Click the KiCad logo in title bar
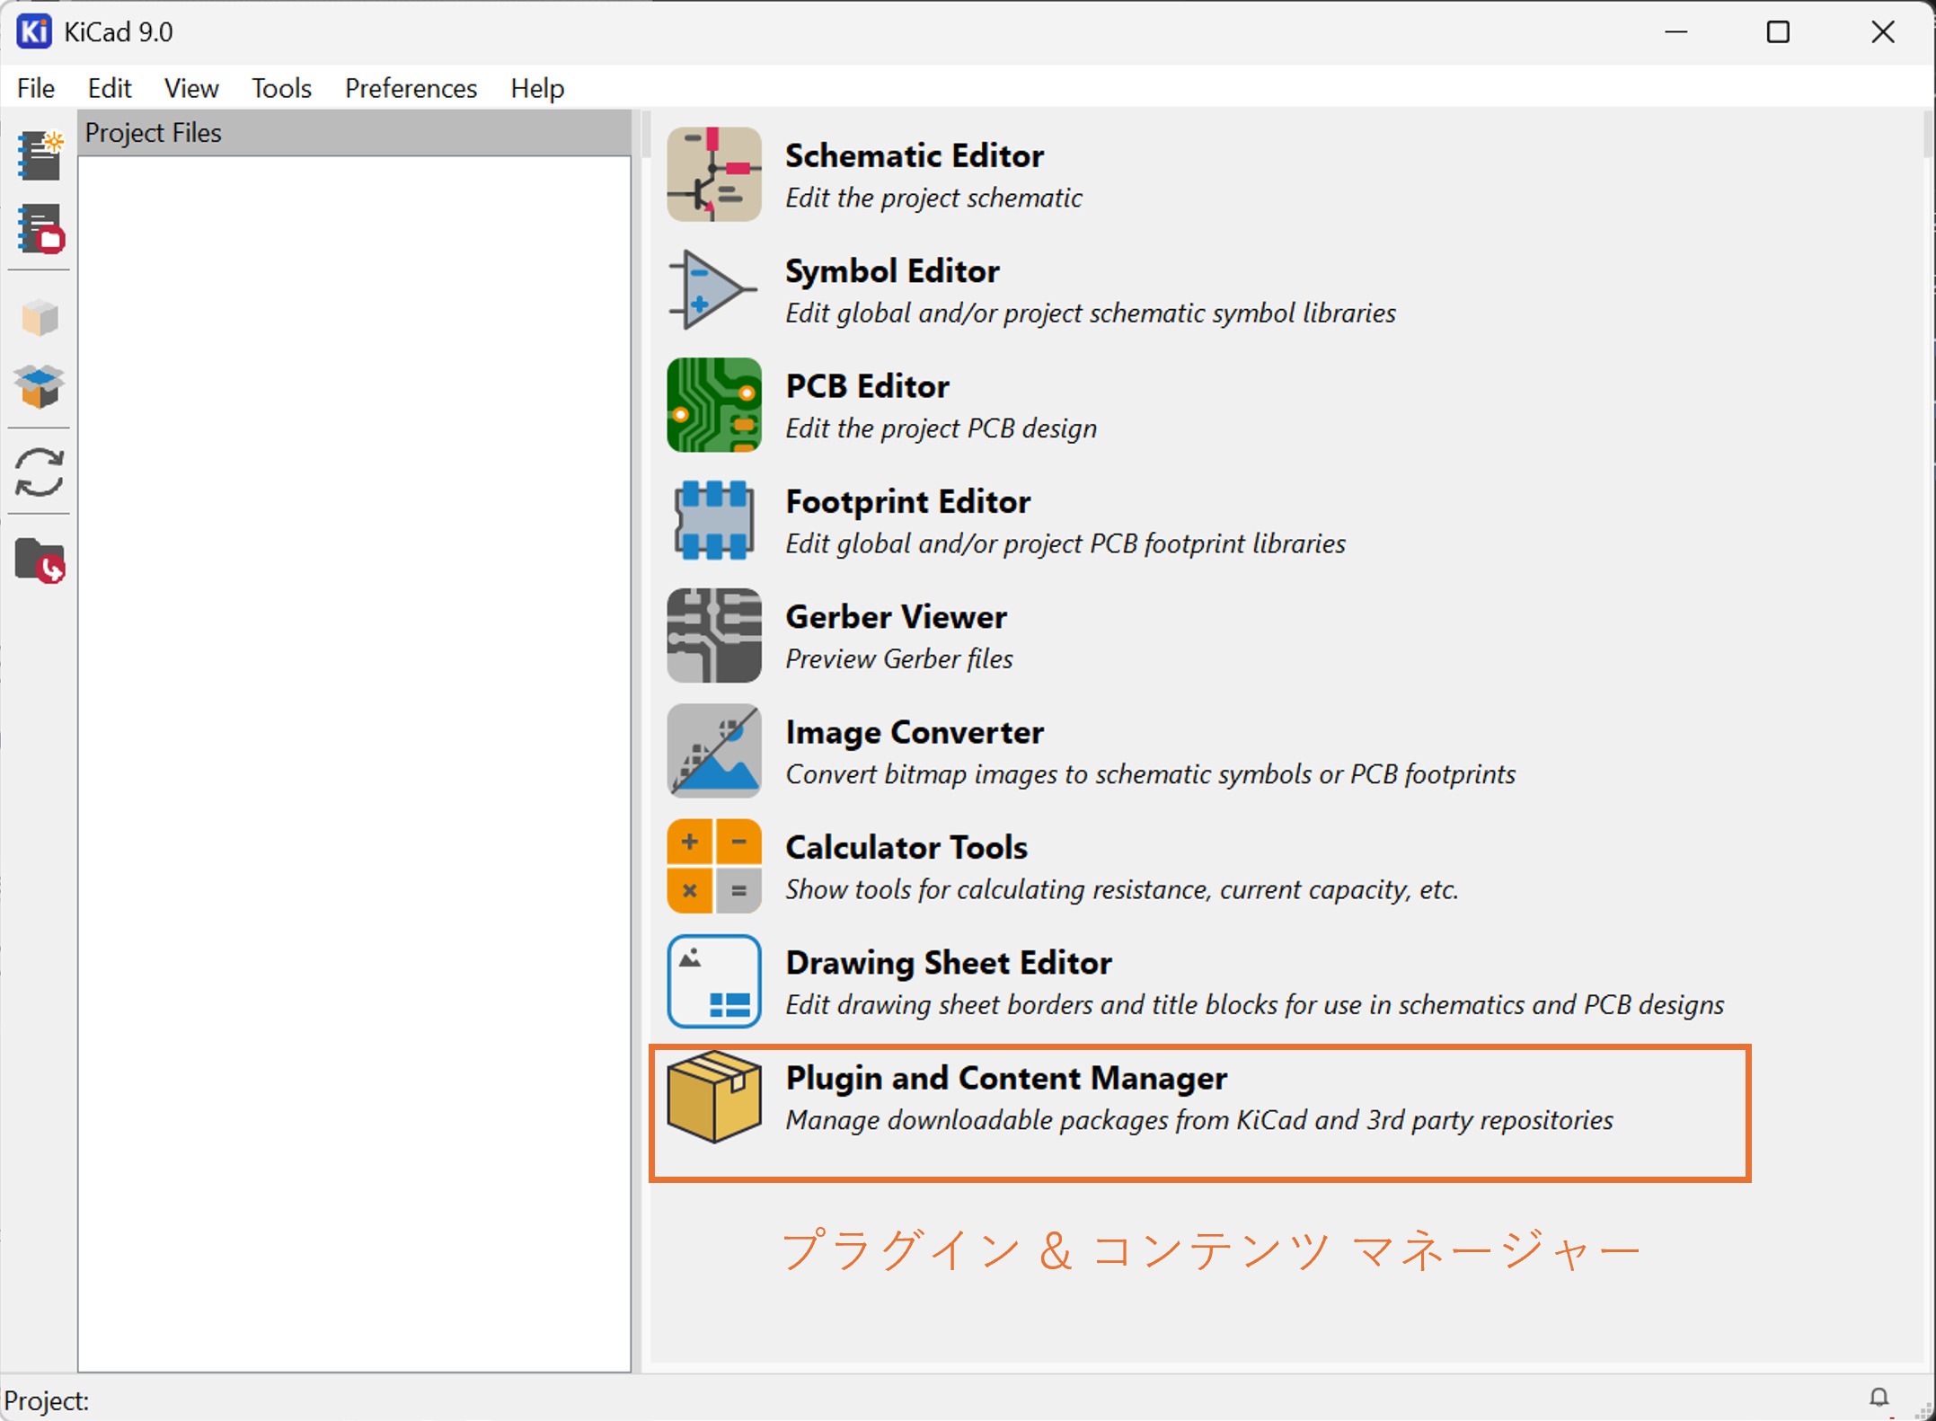1936x1421 pixels. (34, 31)
